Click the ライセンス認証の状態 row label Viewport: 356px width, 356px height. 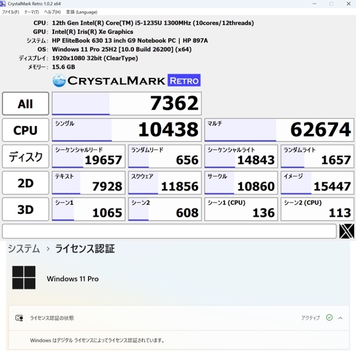pos(52,318)
